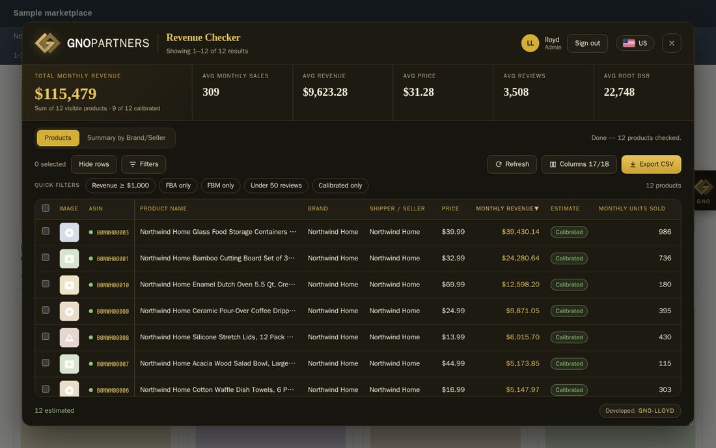This screenshot has width=716, height=448.
Task: Select row checkbox for B0NWH00003
Action: click(x=46, y=231)
